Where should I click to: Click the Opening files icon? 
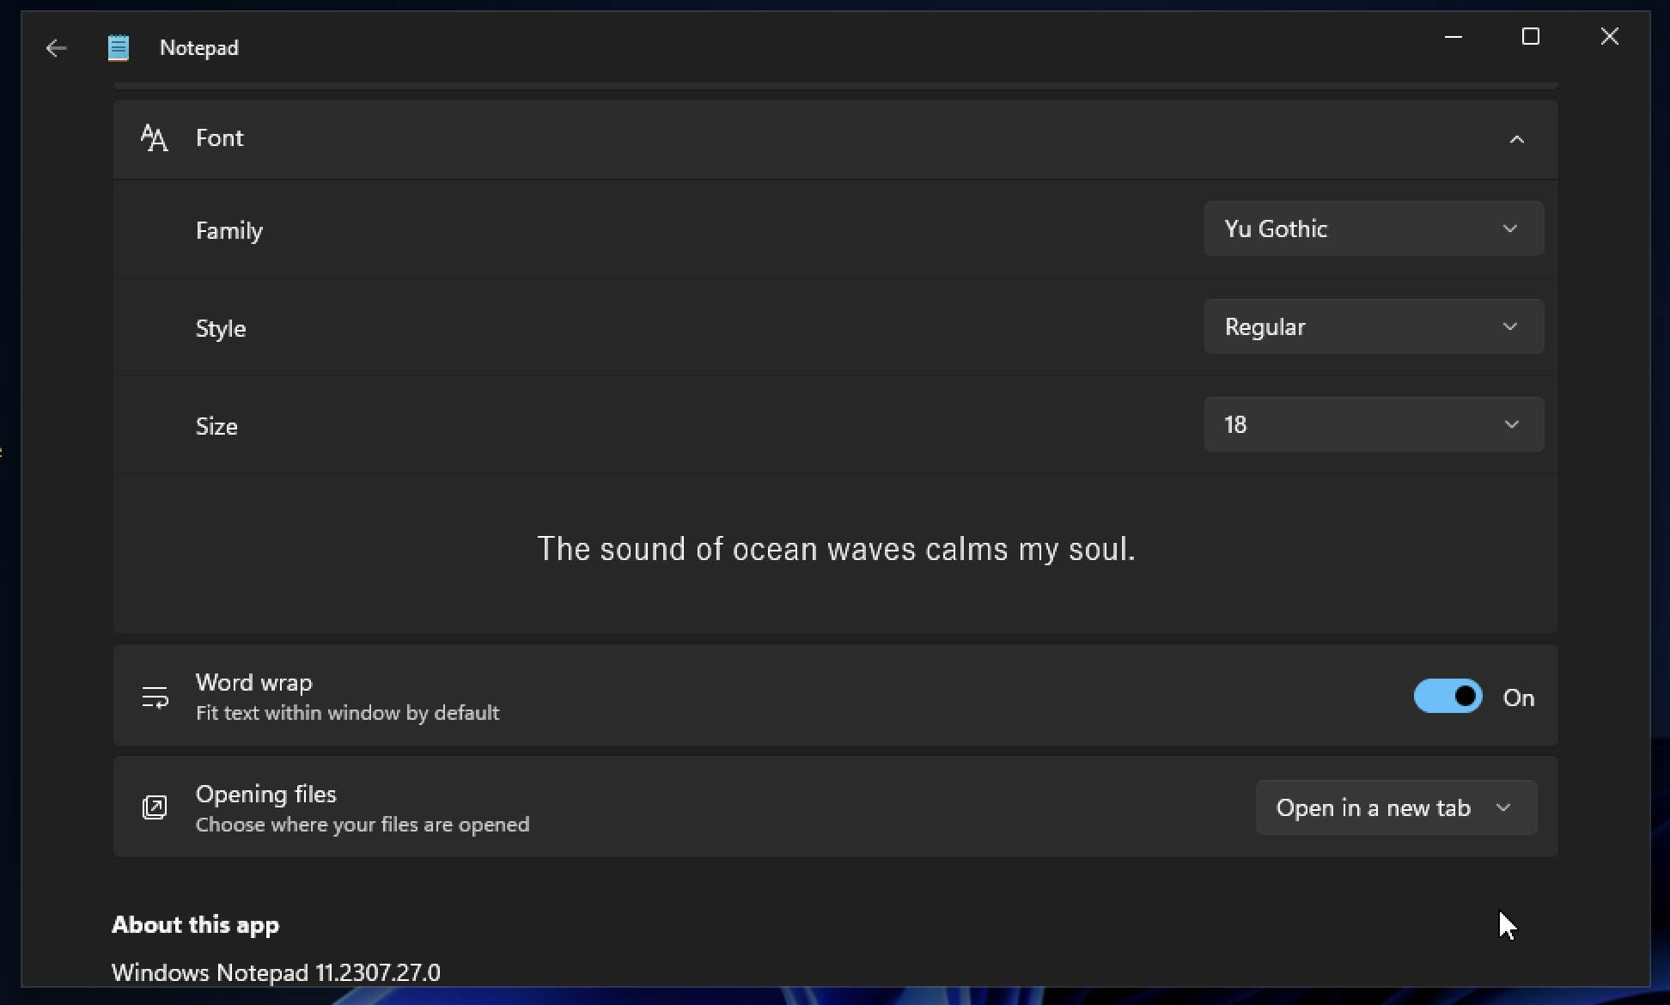coord(155,807)
